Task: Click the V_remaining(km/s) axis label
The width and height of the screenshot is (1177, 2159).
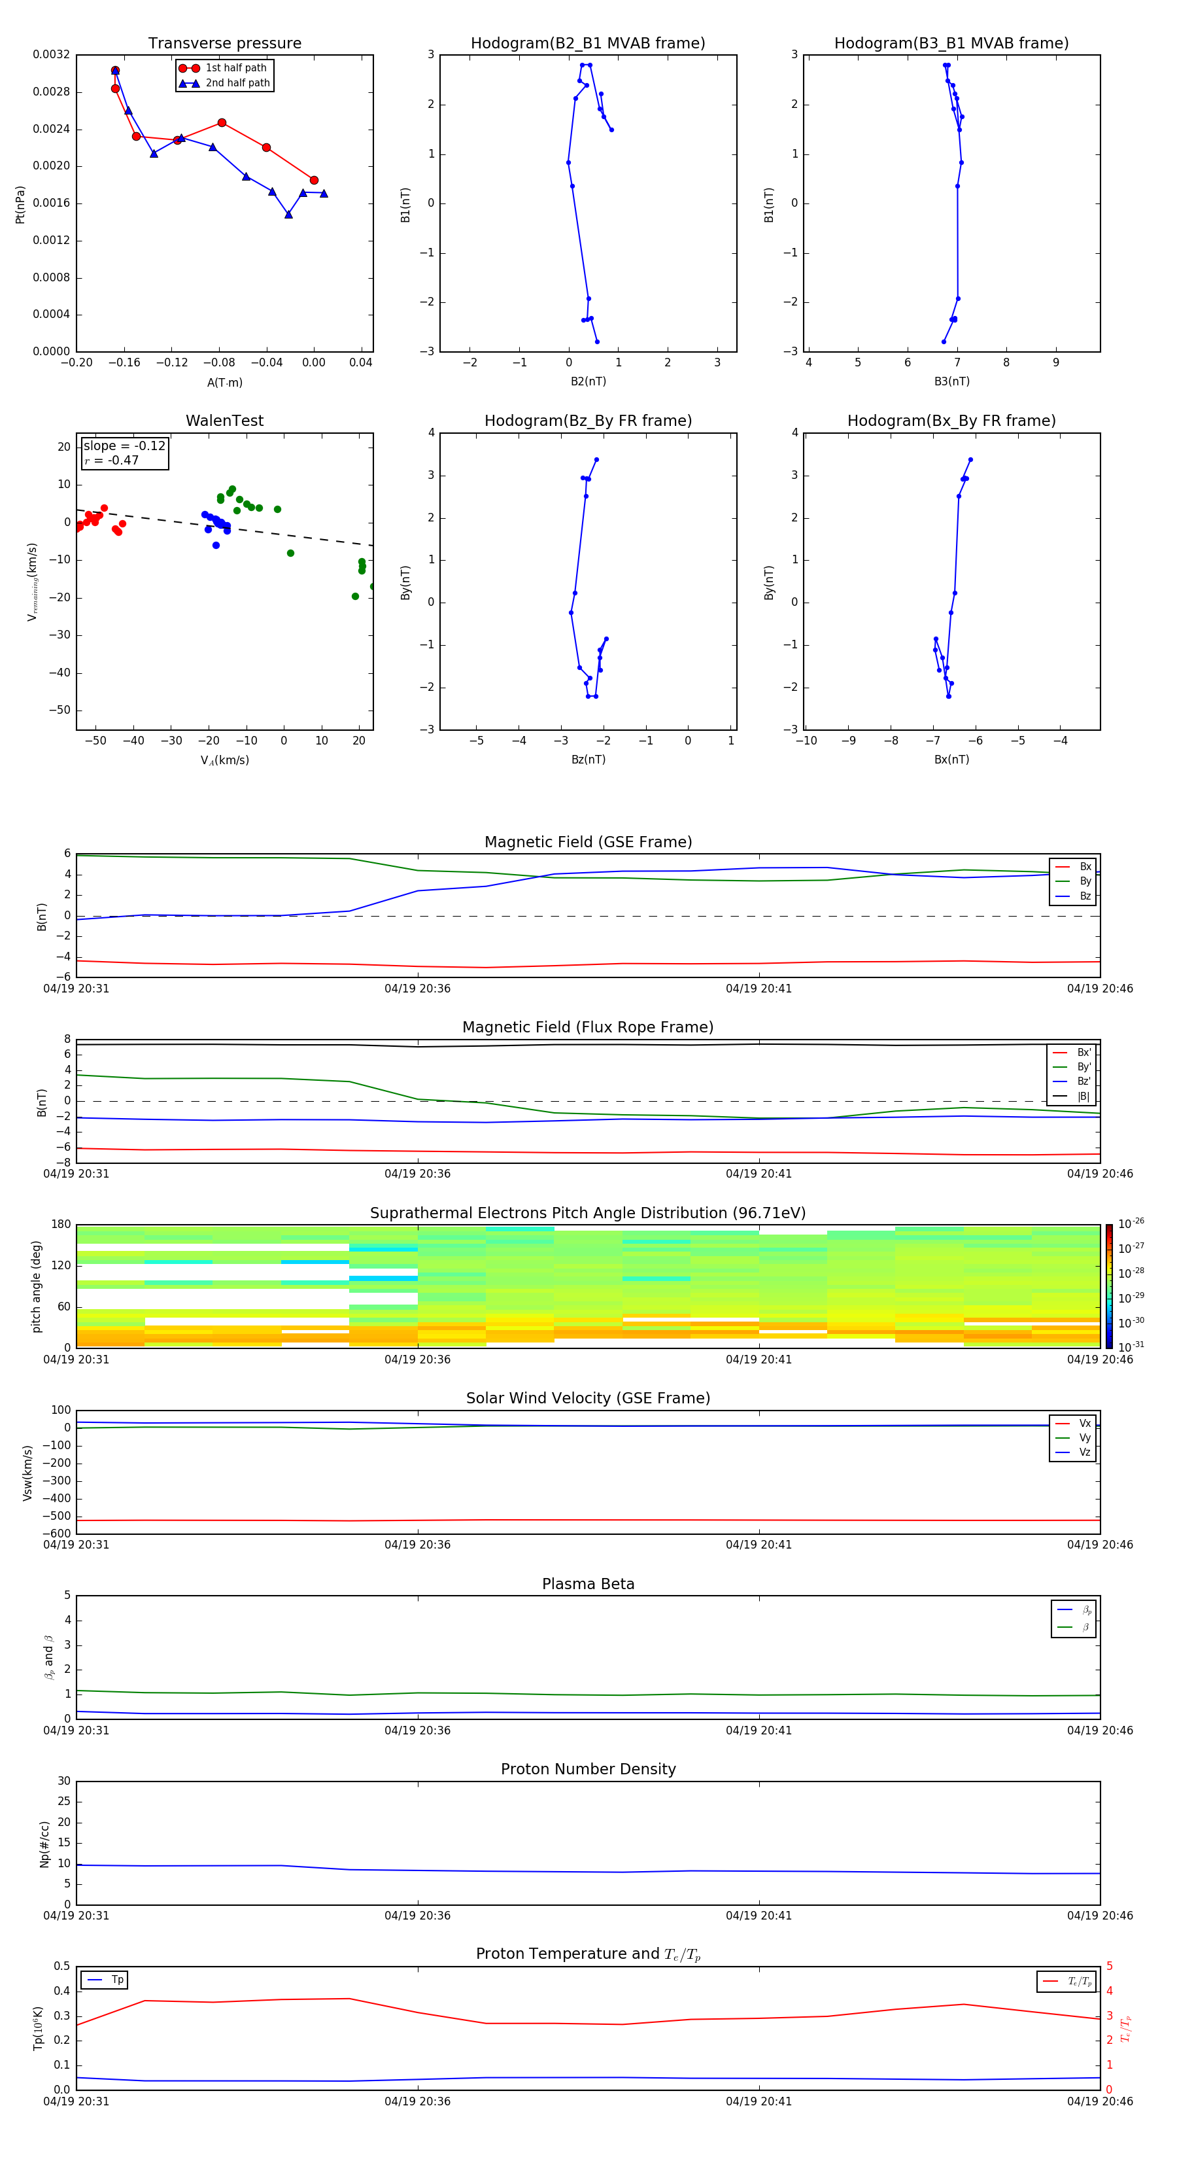Action: coord(32,582)
